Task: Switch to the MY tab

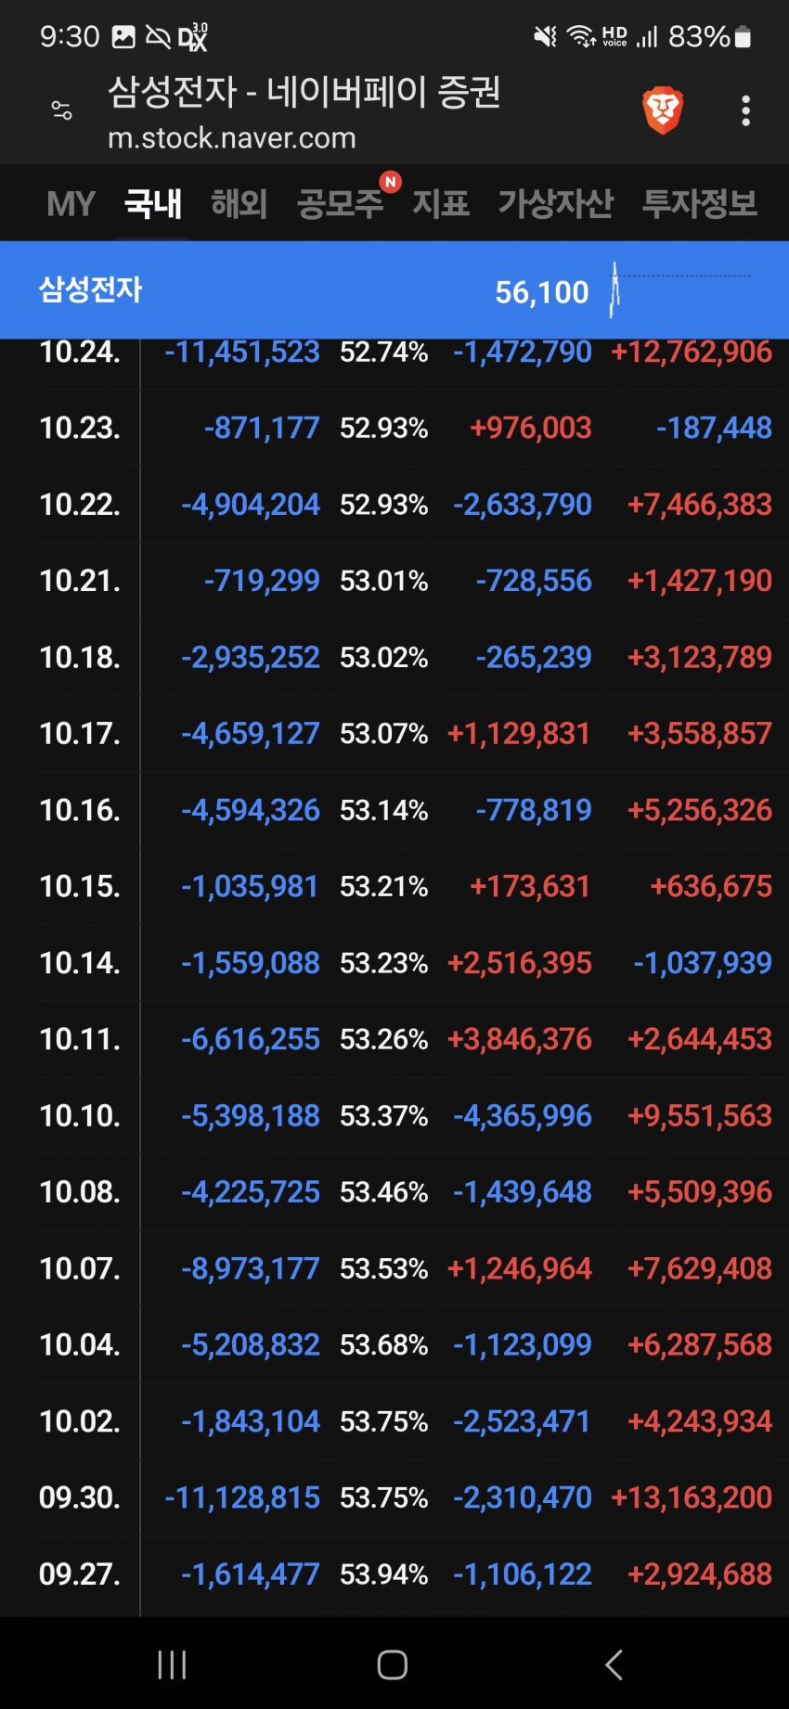Action: pos(71,204)
